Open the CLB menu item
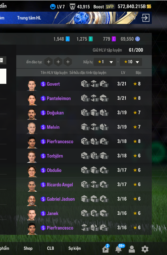The height and width of the screenshot is (255, 167). tap(50, 248)
